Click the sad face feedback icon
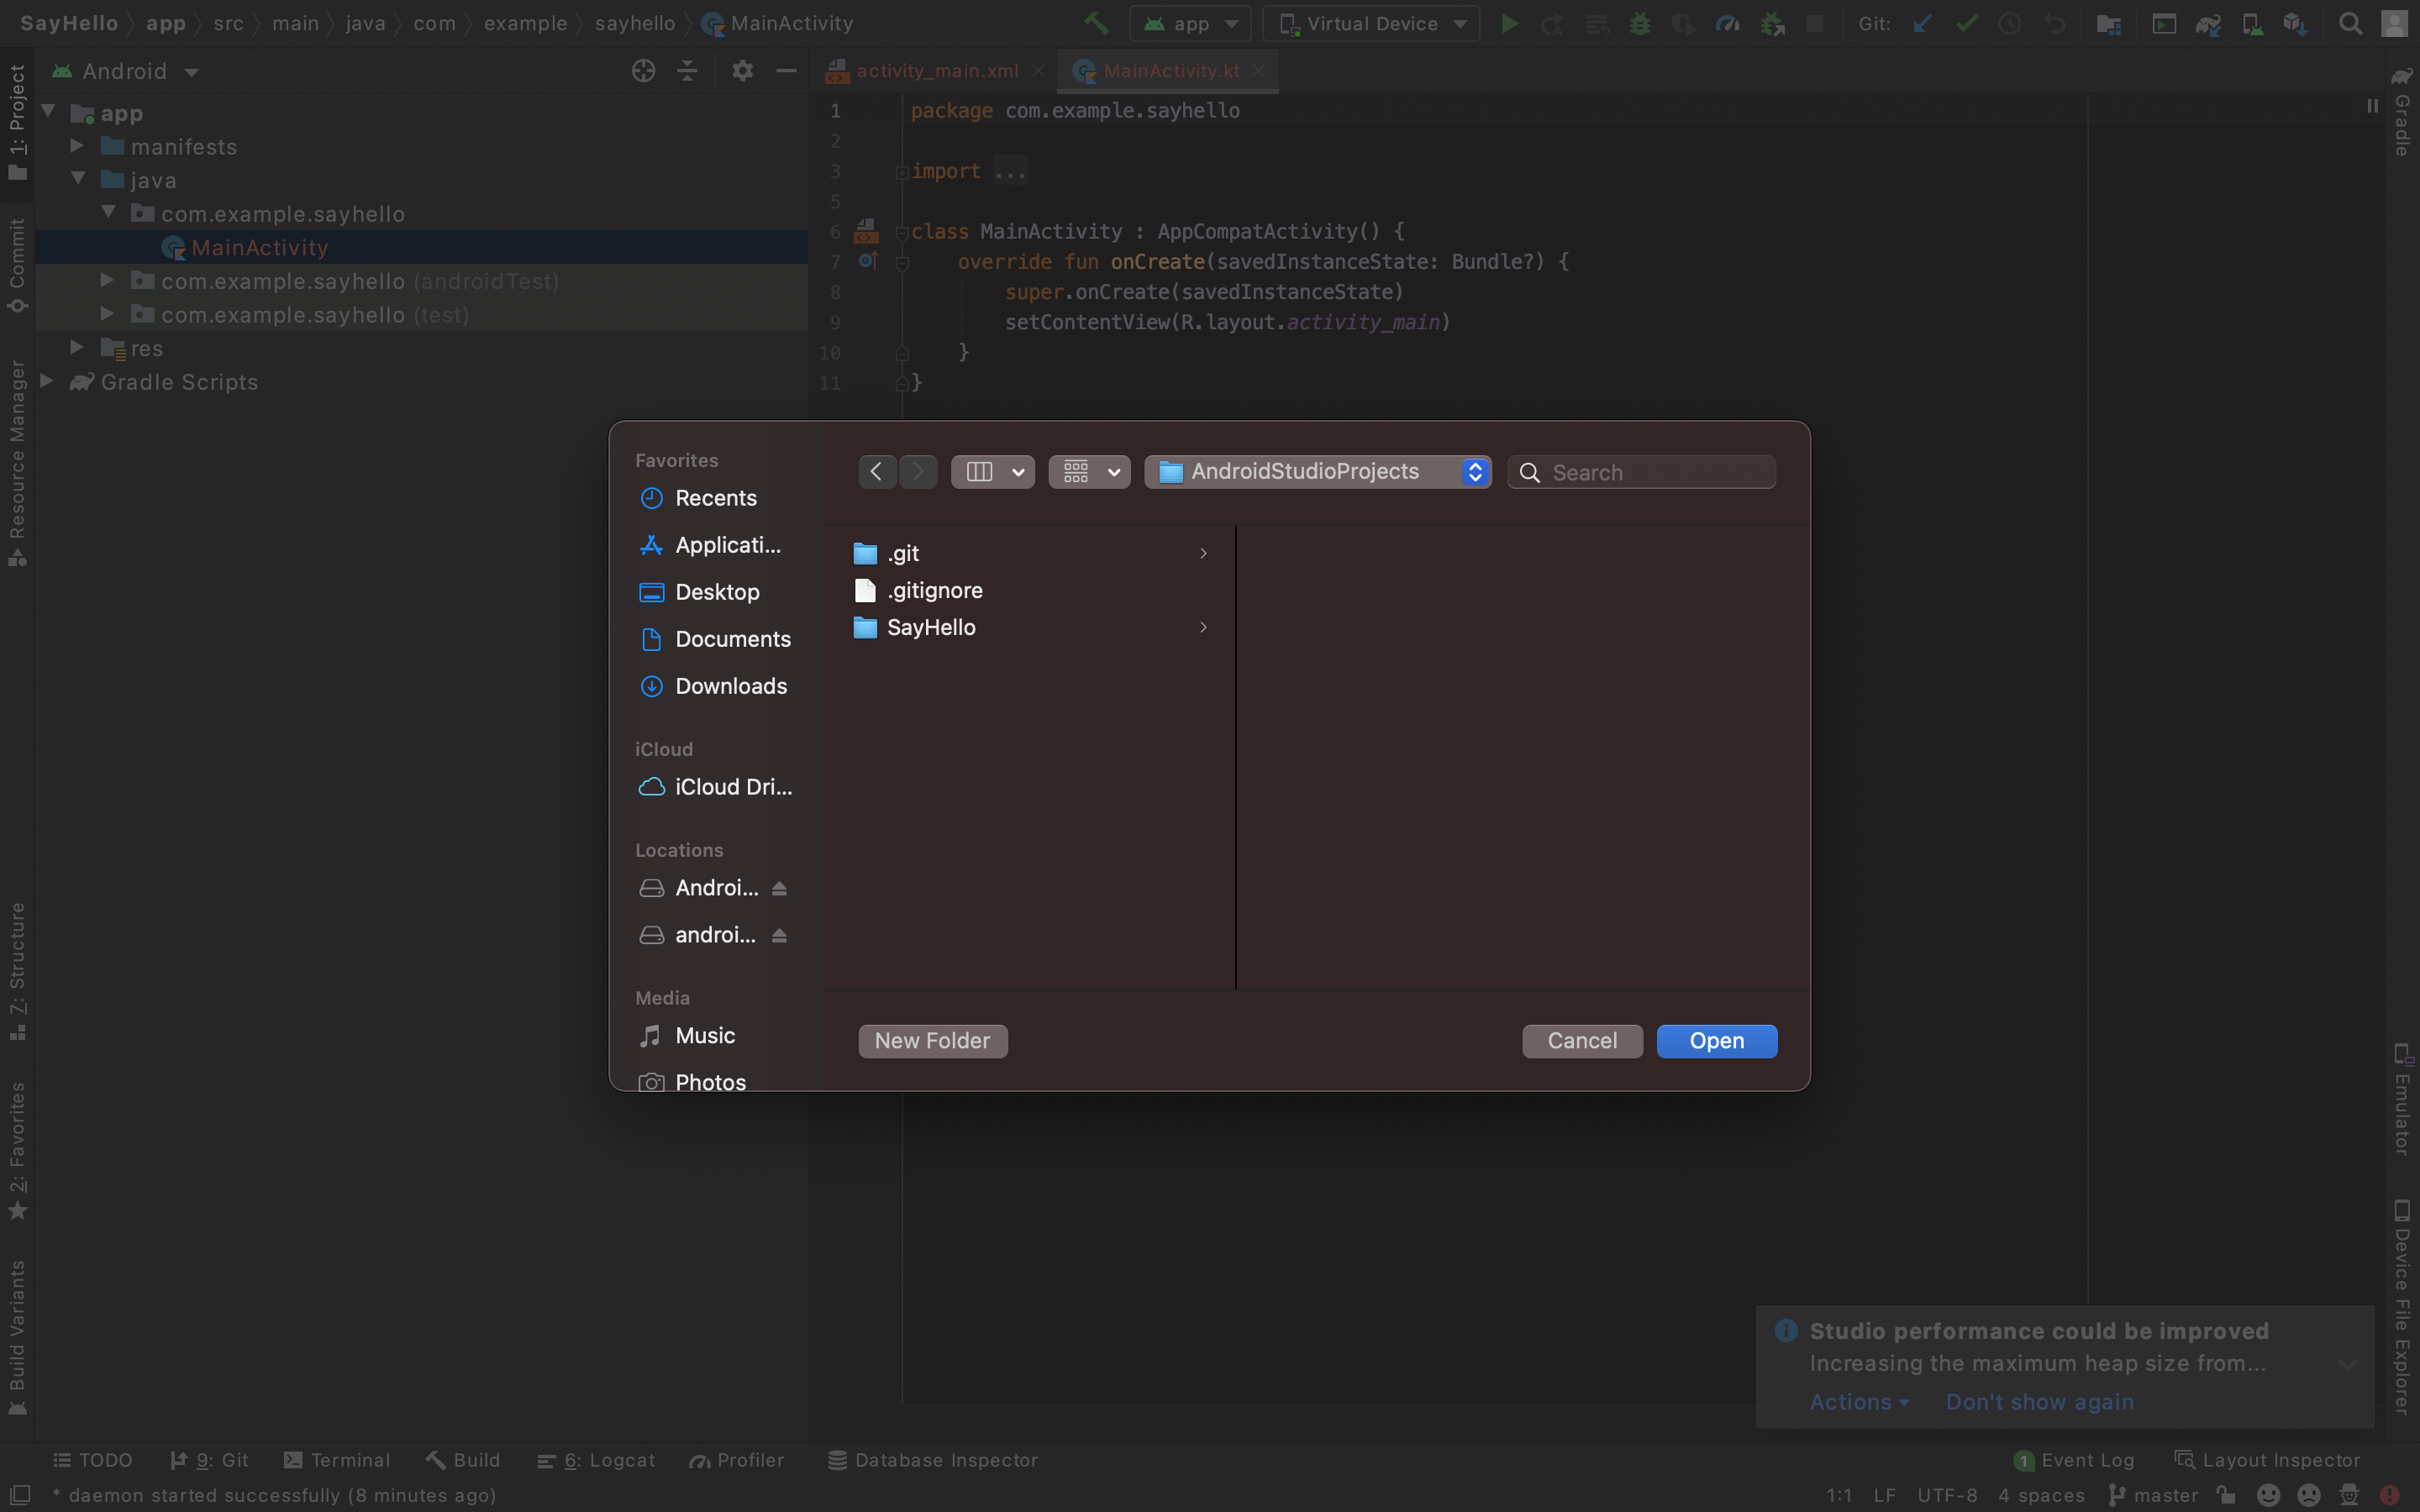The width and height of the screenshot is (2420, 1512). pos(2309,1495)
